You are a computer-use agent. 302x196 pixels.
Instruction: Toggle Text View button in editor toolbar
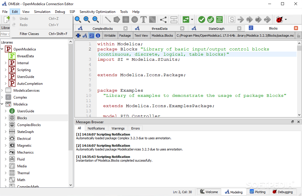(x=92, y=36)
